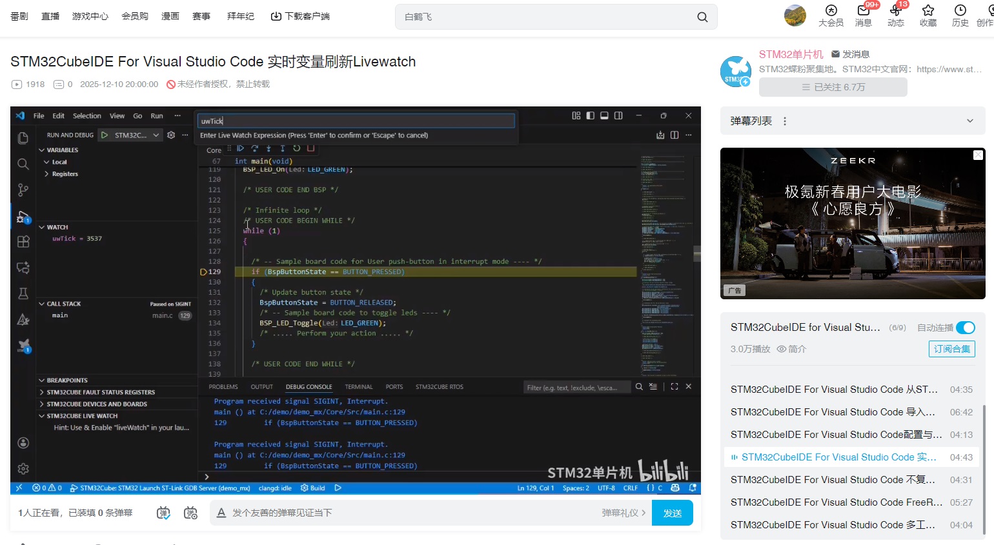This screenshot has width=994, height=545.
Task: Toggle danmaku display on or off
Action: 163,513
